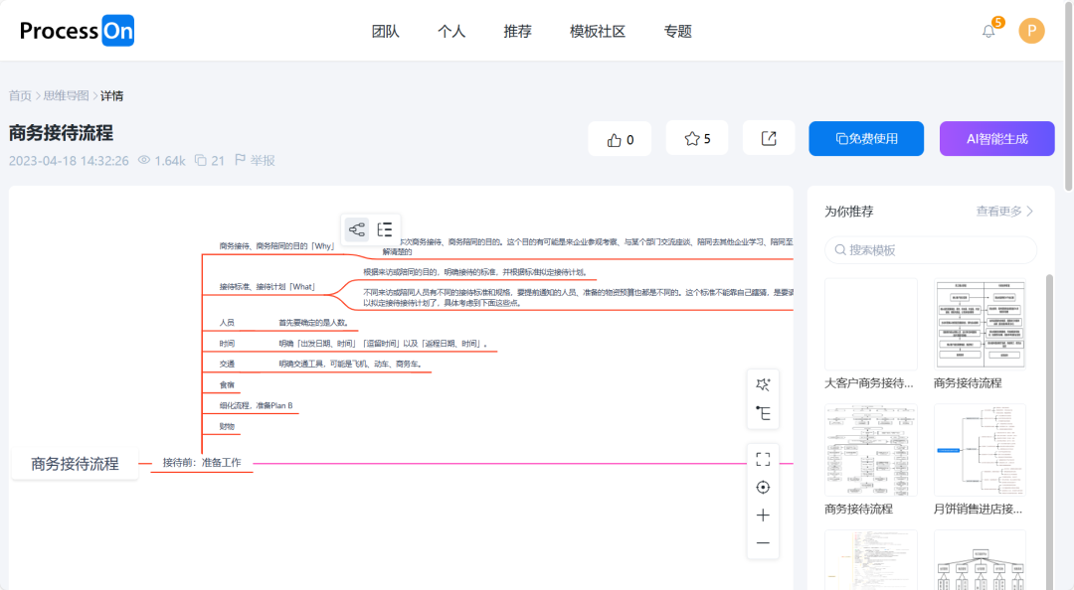Select node 交通 in mind map
The image size is (1074, 590).
pyautogui.click(x=227, y=365)
